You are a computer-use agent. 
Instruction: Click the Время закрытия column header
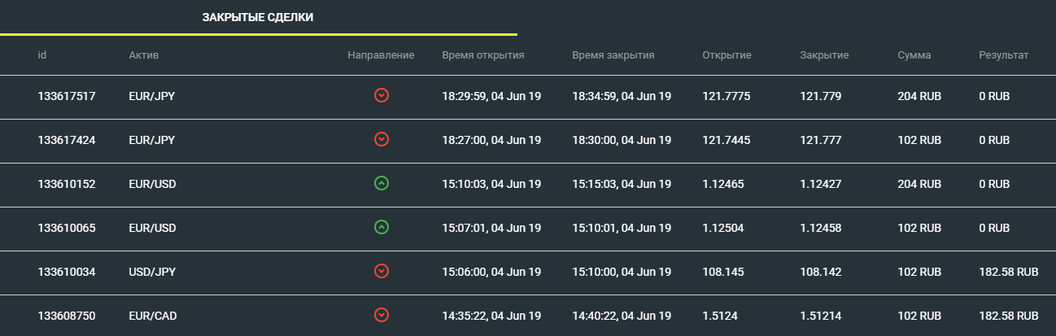[x=613, y=55]
